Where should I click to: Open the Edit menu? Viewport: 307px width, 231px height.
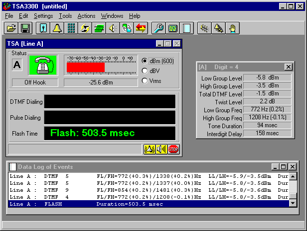(23, 16)
